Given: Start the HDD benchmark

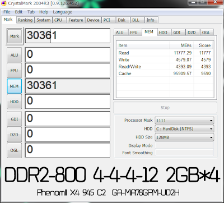Looking at the screenshot, I should [15, 101].
